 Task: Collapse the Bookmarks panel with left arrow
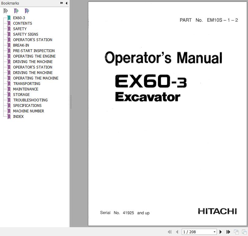tap(67, 3)
